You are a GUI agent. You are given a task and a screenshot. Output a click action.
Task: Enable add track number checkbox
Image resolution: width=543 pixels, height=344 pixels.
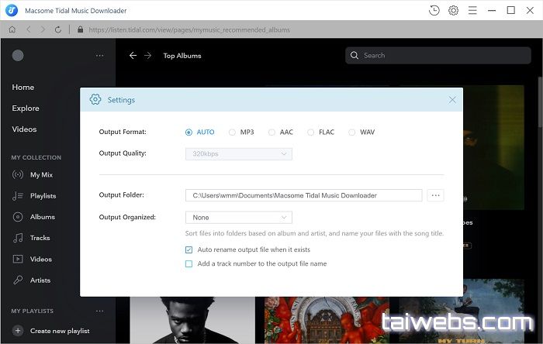tap(189, 264)
